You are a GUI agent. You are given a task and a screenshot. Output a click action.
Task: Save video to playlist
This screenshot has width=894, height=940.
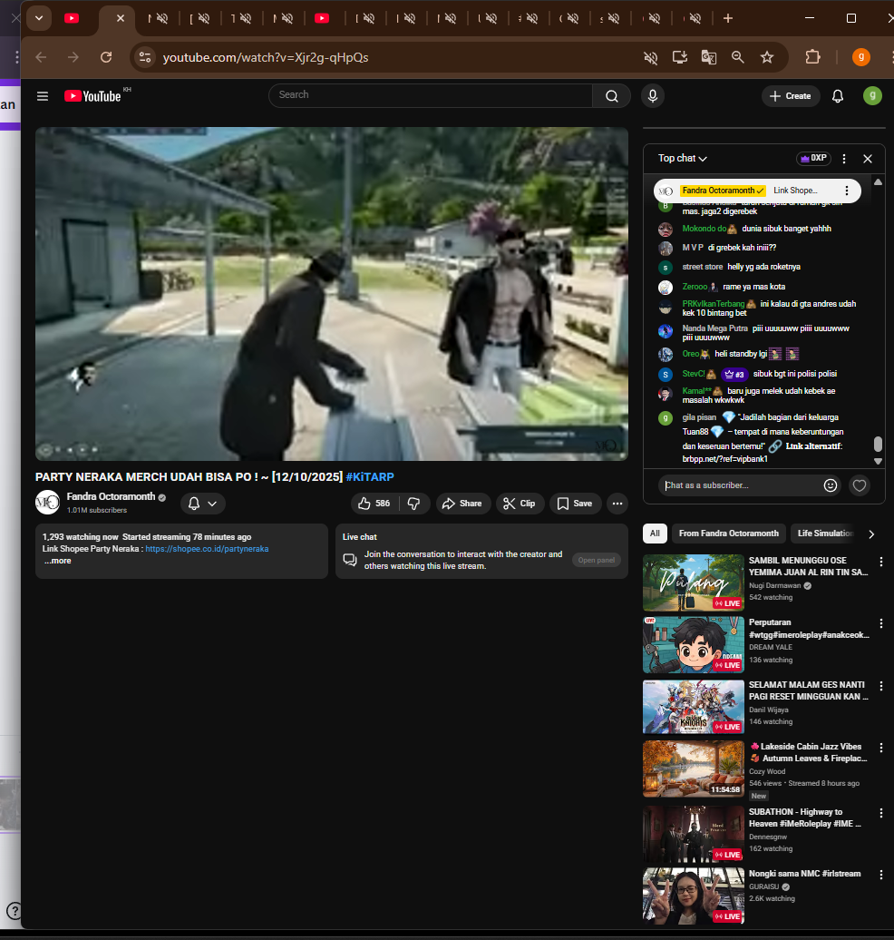(x=575, y=504)
